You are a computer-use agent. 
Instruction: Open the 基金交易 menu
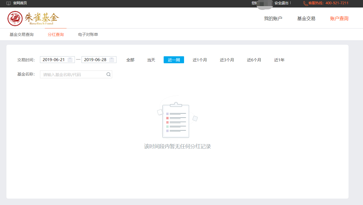306,18
